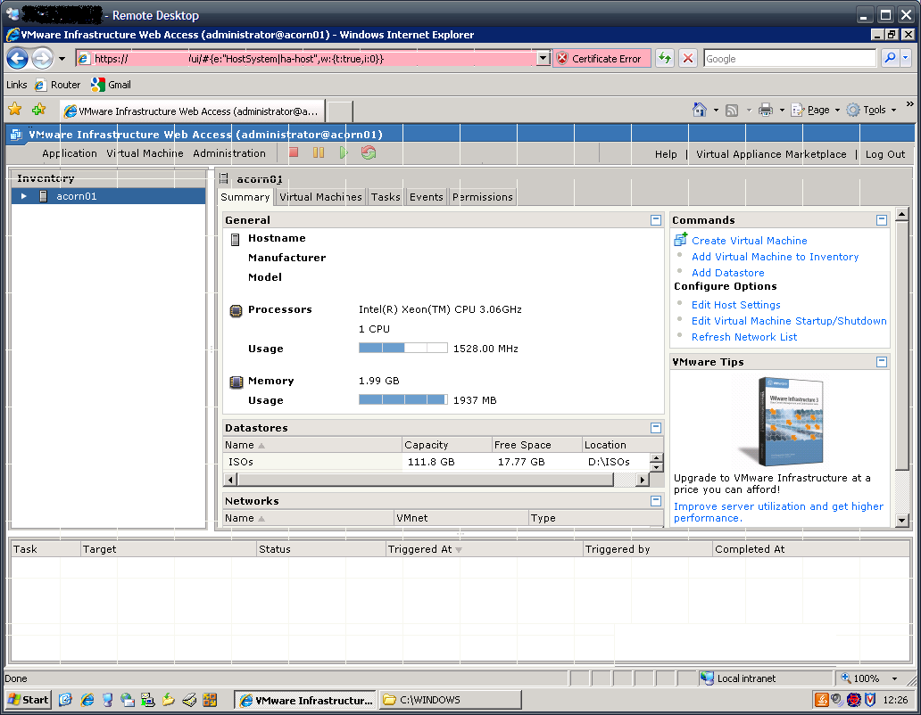Click the Google search magnifier icon
Viewport: 921px width, 715px height.
pyautogui.click(x=890, y=58)
